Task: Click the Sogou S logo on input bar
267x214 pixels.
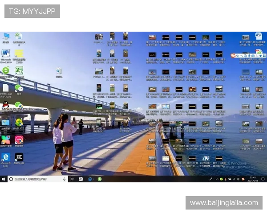Action: click(x=233, y=55)
